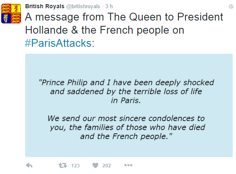View the 123 retweets count
The width and height of the screenshot is (236, 174).
(x=75, y=165)
